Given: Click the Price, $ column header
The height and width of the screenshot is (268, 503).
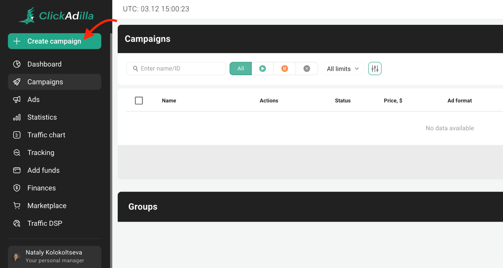Looking at the screenshot, I should point(393,101).
